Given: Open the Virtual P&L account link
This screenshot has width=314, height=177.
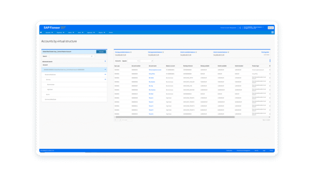Looking at the screenshot, I should coord(152,74).
